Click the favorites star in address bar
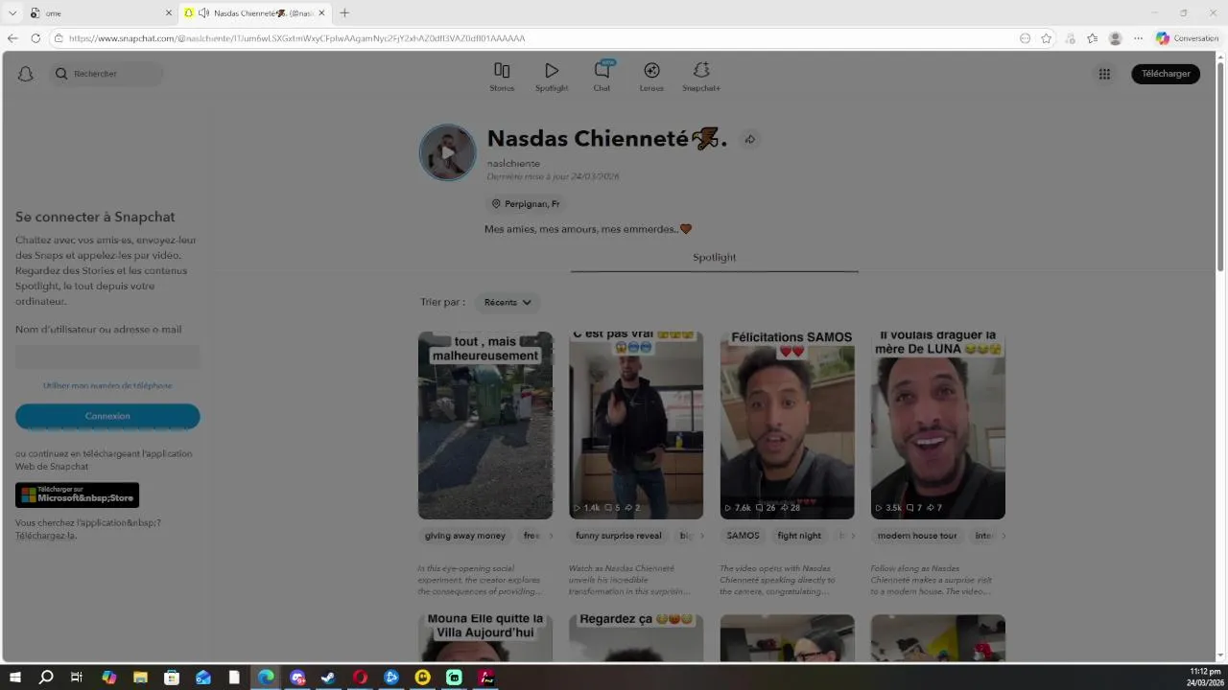 (x=1047, y=38)
